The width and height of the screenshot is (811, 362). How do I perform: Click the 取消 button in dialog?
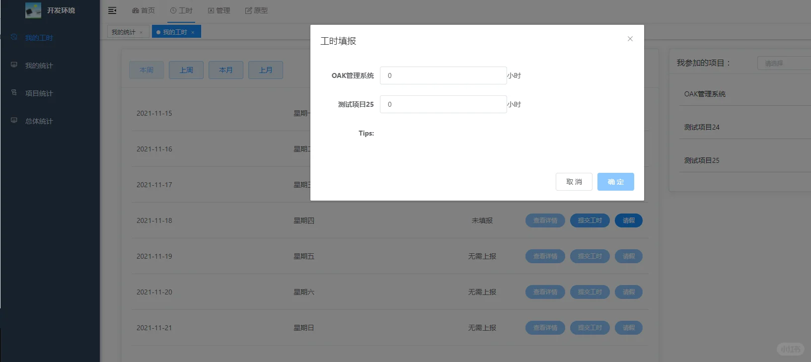pos(574,182)
